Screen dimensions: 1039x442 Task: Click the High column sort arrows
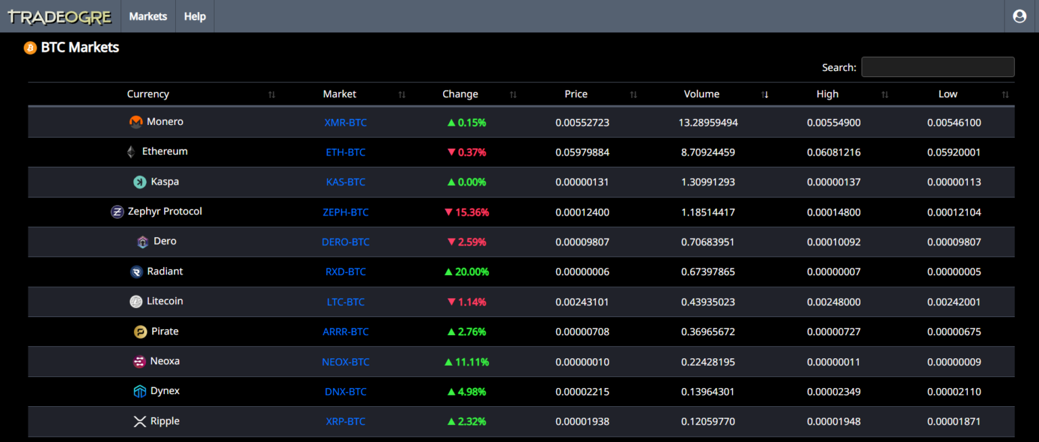tap(885, 95)
